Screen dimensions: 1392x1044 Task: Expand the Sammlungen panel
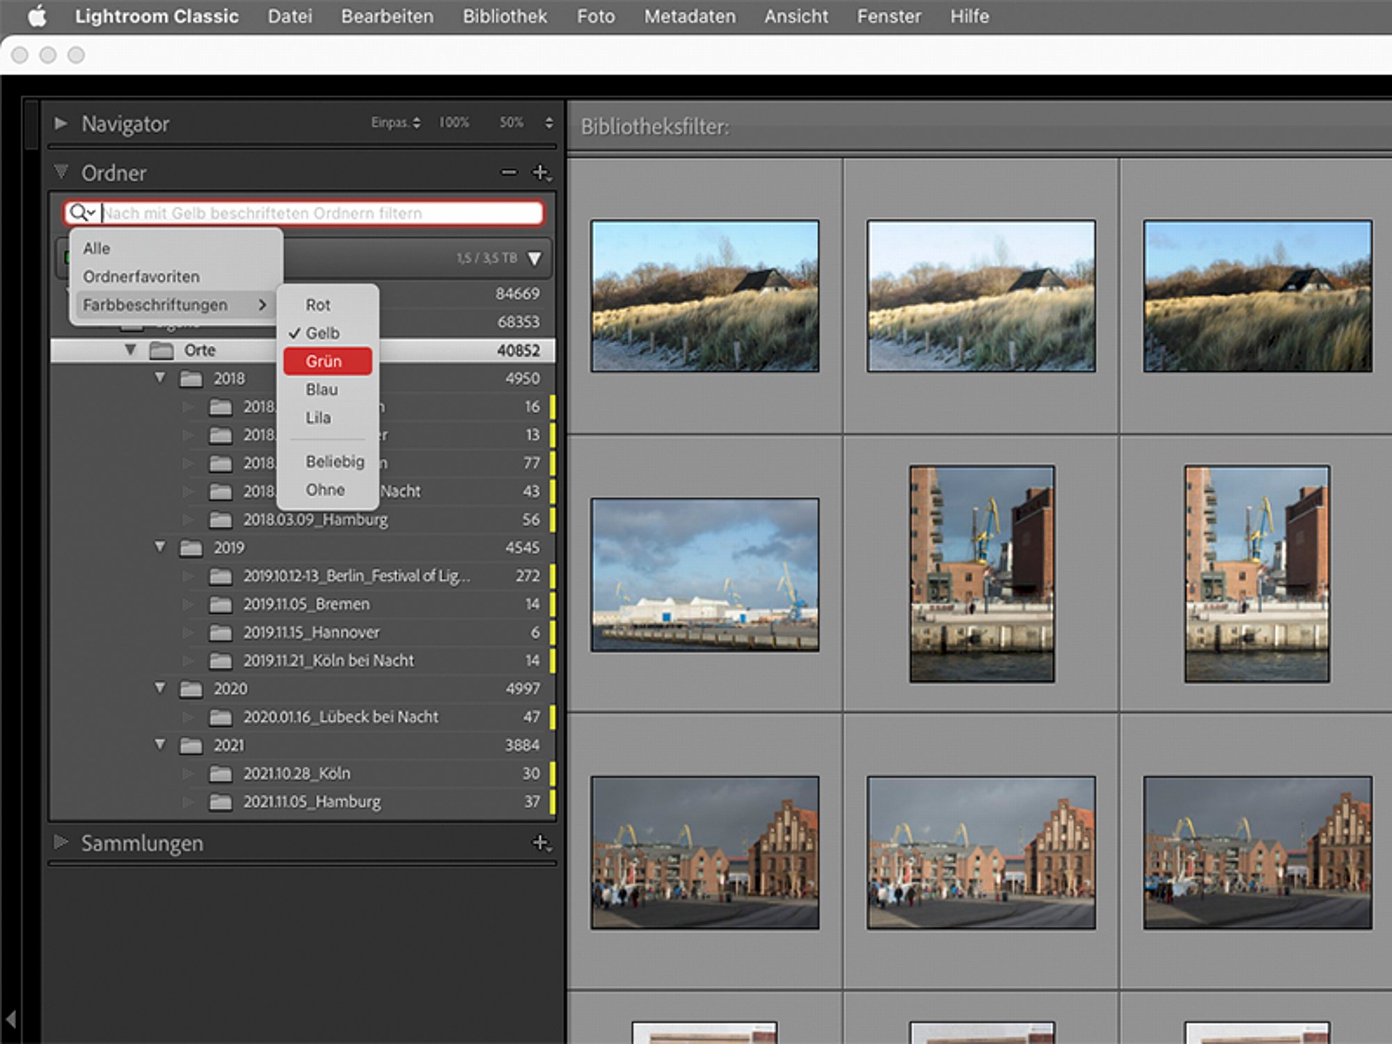61,842
